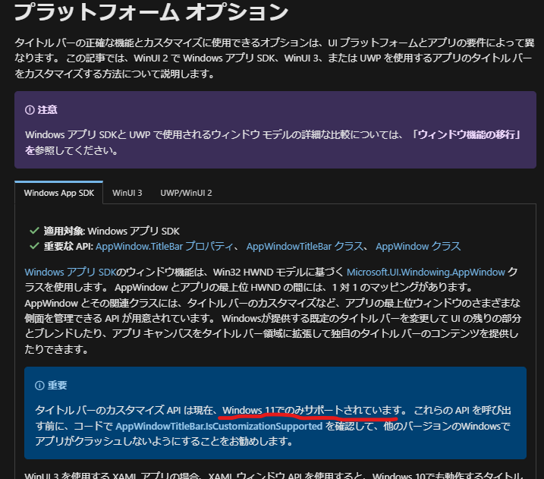This screenshot has width=544, height=479.
Task: Select the Windows App SDK tab
Action: 59,193
